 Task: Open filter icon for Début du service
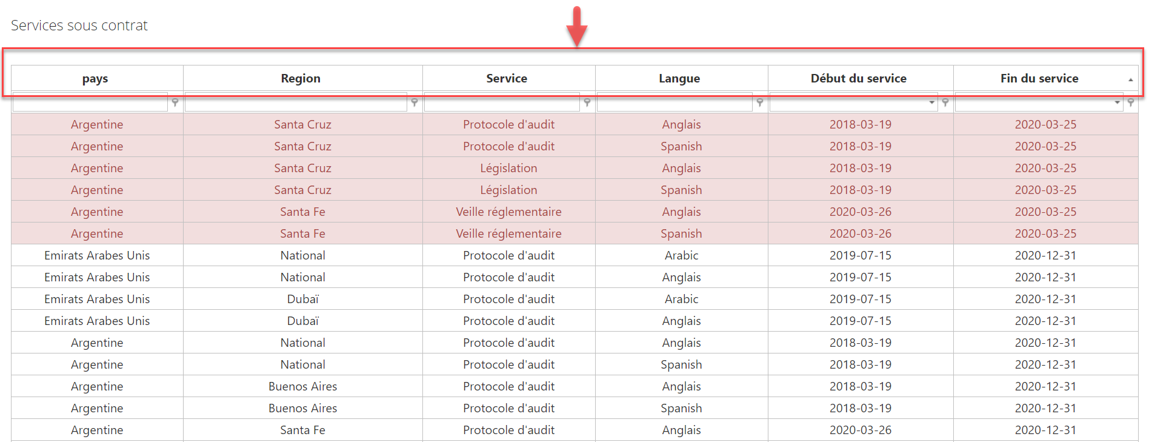point(945,102)
